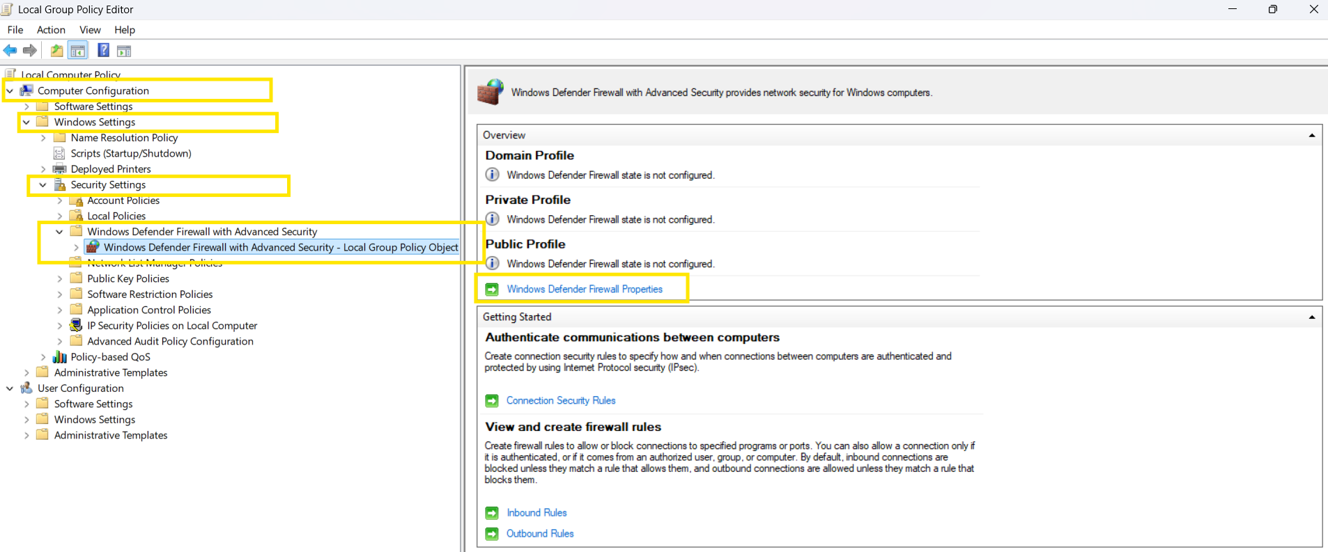Collapse the Computer Configuration node
Screen dimensions: 1328x552
[x=10, y=90]
